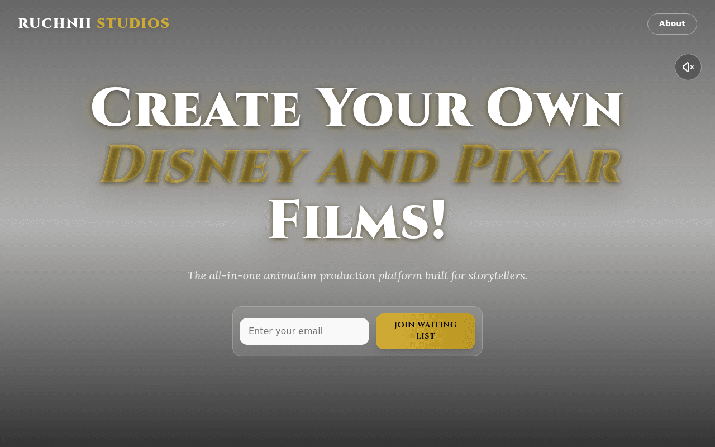Image resolution: width=715 pixels, height=447 pixels.
Task: Join the waiting list
Action: pos(426,331)
